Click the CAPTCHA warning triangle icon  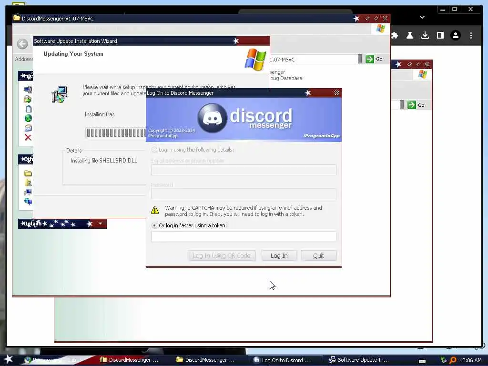[155, 210]
